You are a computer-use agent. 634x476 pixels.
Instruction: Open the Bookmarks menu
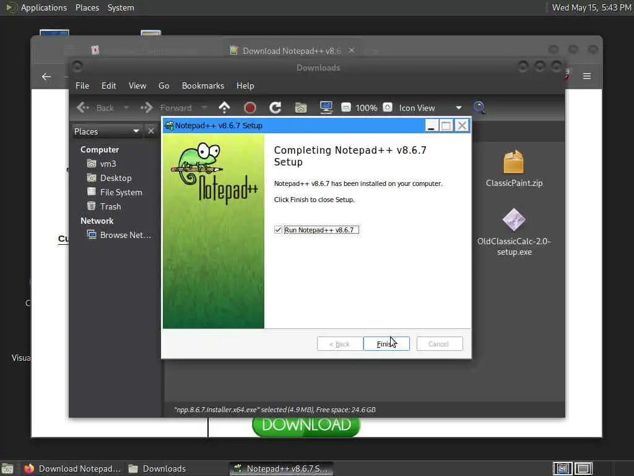[203, 86]
